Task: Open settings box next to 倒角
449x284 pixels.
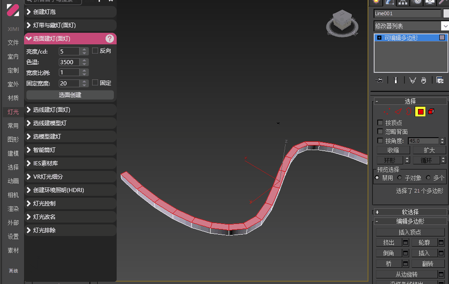Action: [405, 253]
